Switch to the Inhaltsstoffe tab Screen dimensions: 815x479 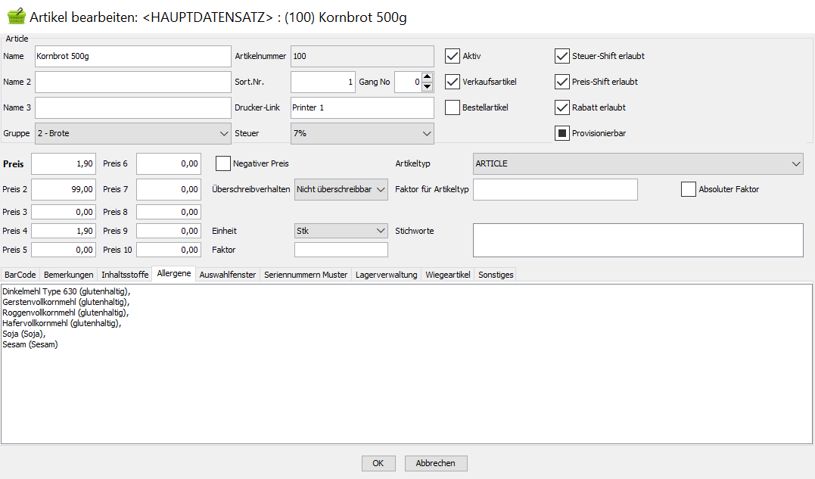[x=125, y=275]
